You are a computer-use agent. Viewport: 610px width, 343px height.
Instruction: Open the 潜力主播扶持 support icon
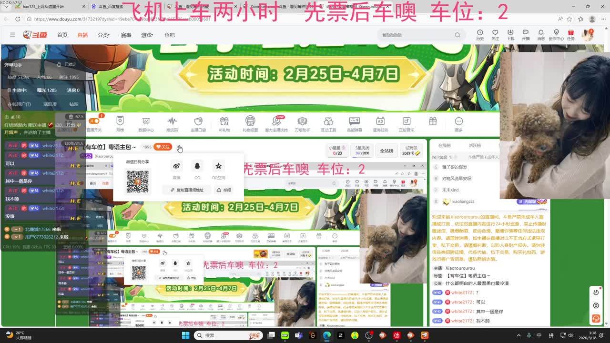(276, 124)
